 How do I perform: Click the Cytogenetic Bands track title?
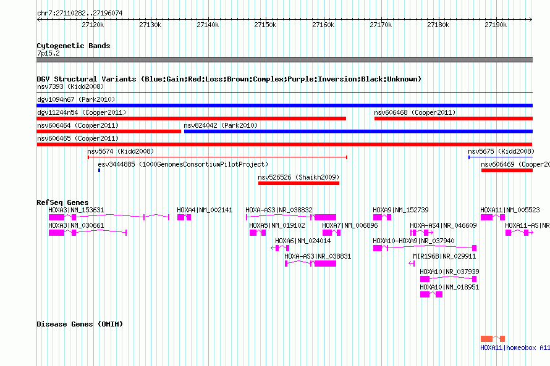[74, 46]
